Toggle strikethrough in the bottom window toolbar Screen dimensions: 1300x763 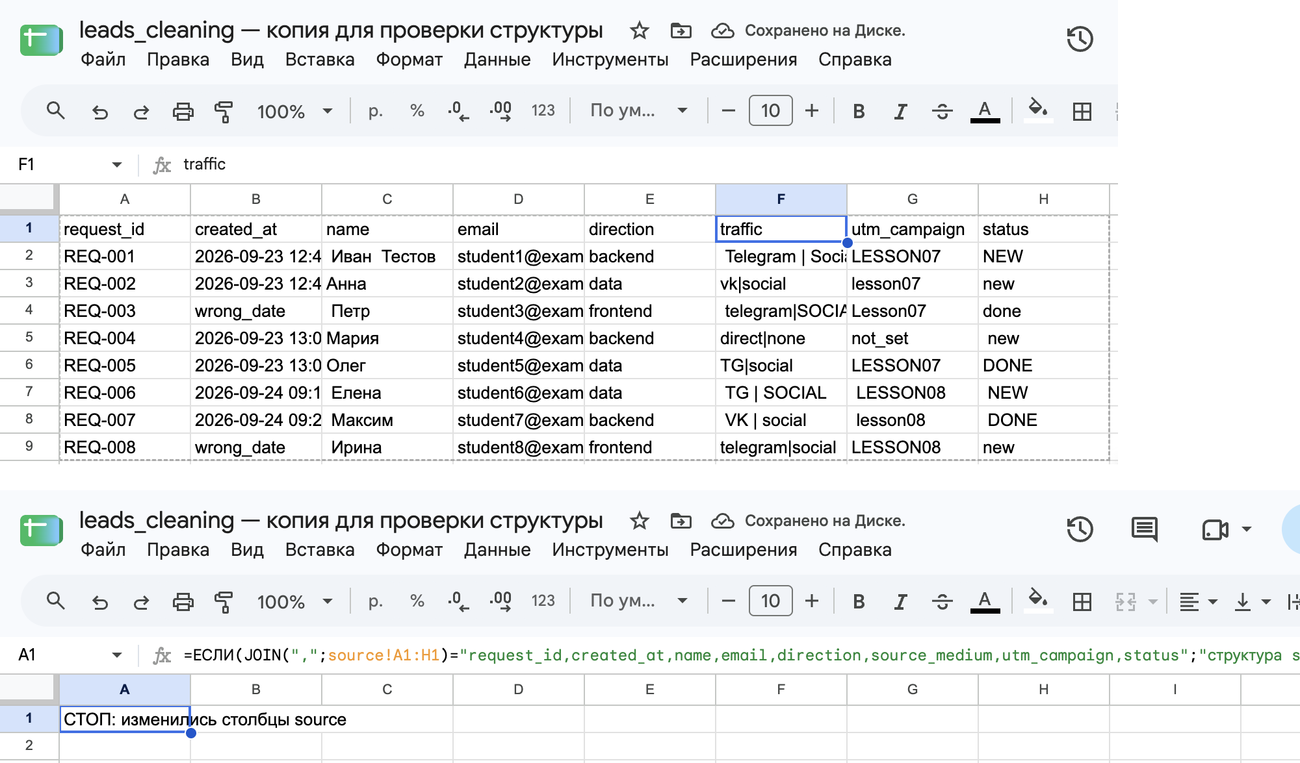click(942, 602)
